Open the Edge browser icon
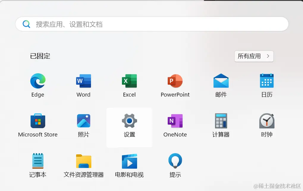 click(x=38, y=81)
